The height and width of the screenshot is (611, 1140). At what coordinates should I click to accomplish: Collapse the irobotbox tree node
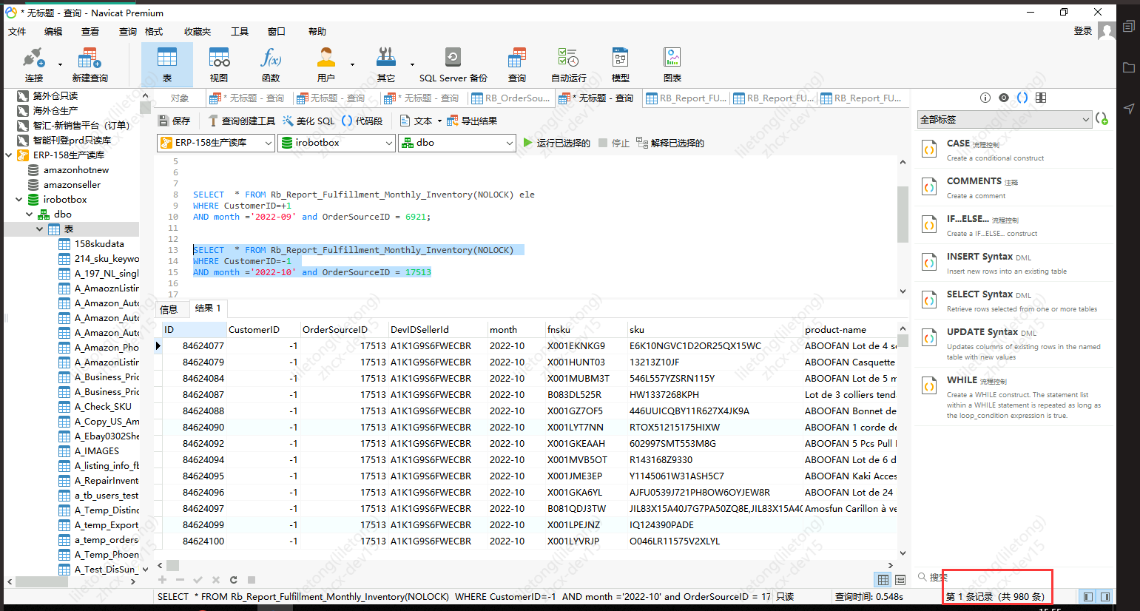click(19, 199)
